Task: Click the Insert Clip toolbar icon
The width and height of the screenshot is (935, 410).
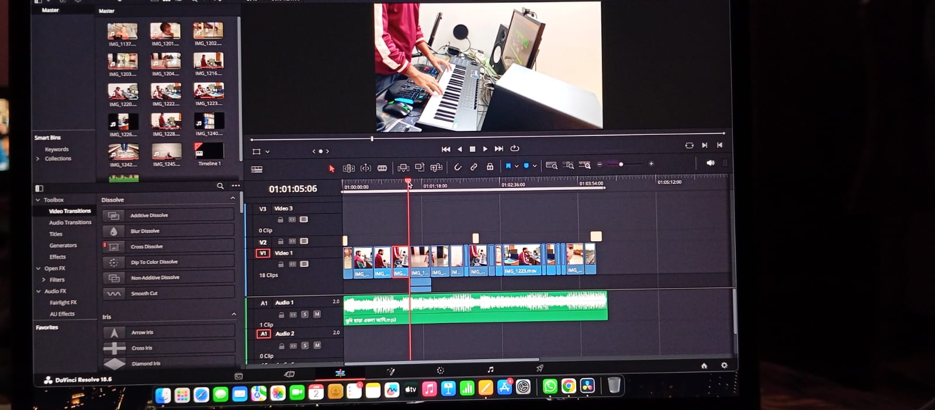Action: [403, 168]
